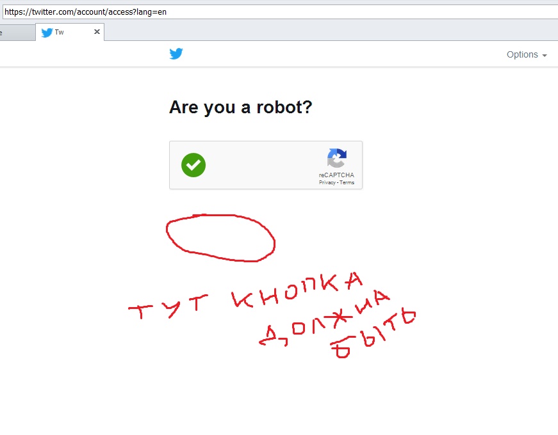Focus the address bar showing twitter.com URL

click(x=281, y=12)
